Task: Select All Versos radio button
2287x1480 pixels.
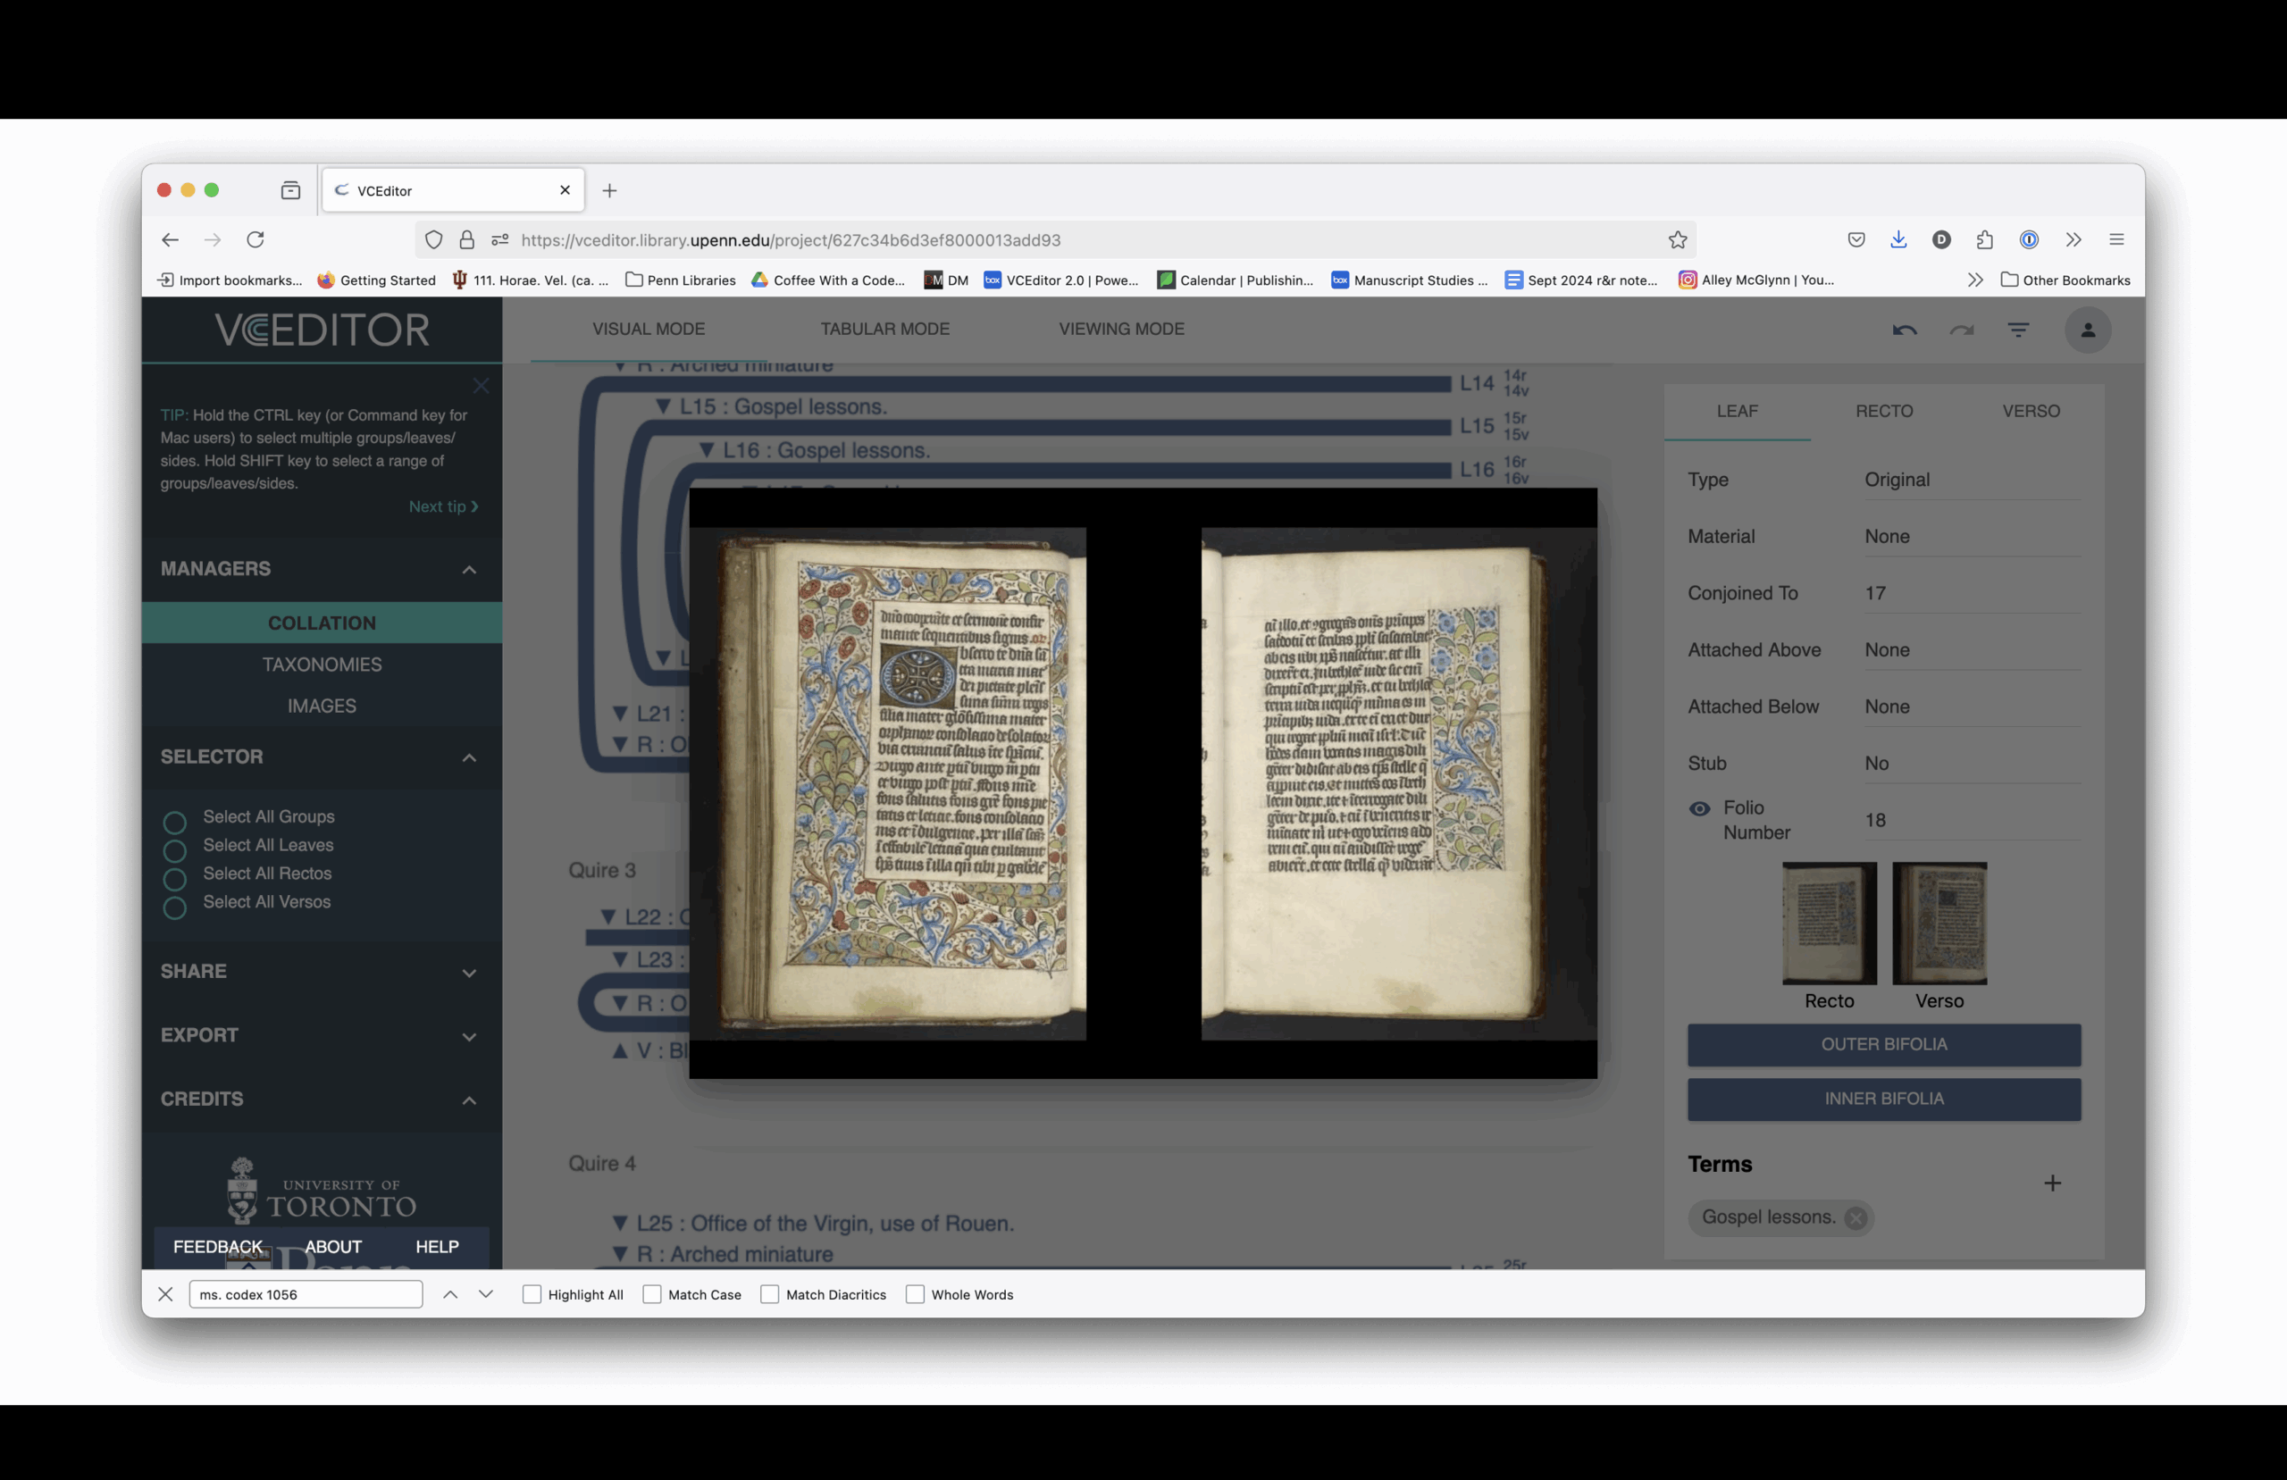Action: coord(174,908)
